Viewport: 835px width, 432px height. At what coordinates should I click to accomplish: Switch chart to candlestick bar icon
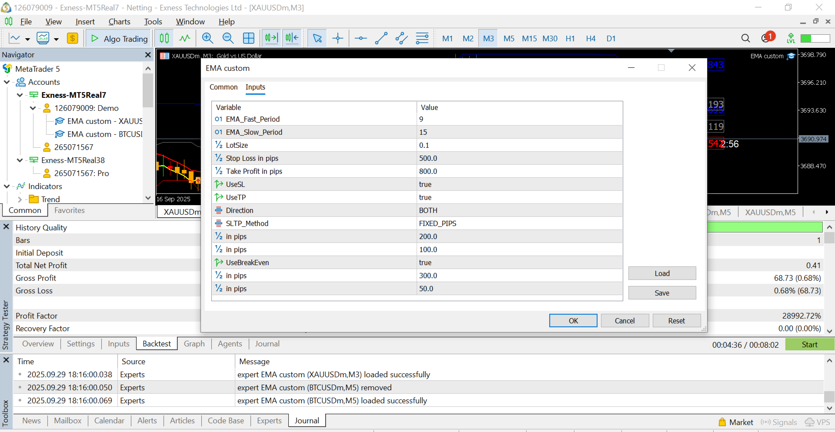(x=164, y=38)
